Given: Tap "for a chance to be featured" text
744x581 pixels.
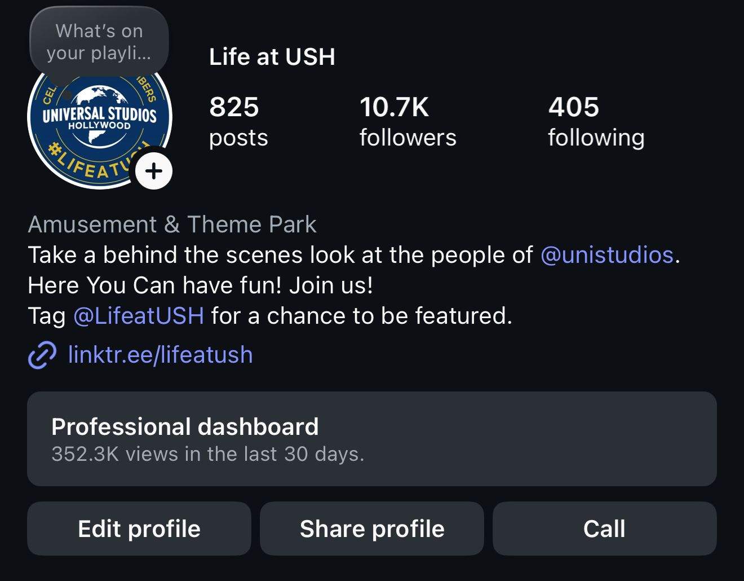Looking at the screenshot, I should coord(362,316).
